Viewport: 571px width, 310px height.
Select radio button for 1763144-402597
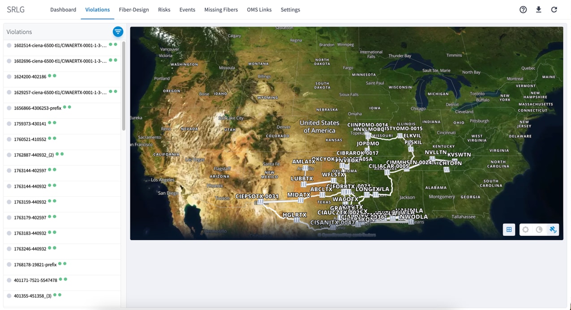pyautogui.click(x=9, y=171)
